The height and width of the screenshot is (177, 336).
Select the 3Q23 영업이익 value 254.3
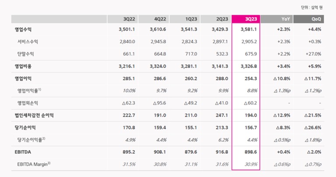pyautogui.click(x=249, y=78)
